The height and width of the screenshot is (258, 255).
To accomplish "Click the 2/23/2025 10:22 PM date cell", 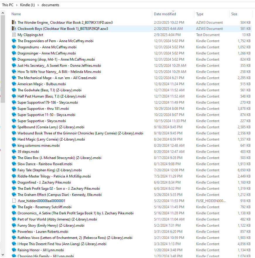I will [169, 22].
